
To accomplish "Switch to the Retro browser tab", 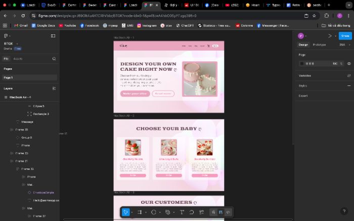I will coord(294,5).
